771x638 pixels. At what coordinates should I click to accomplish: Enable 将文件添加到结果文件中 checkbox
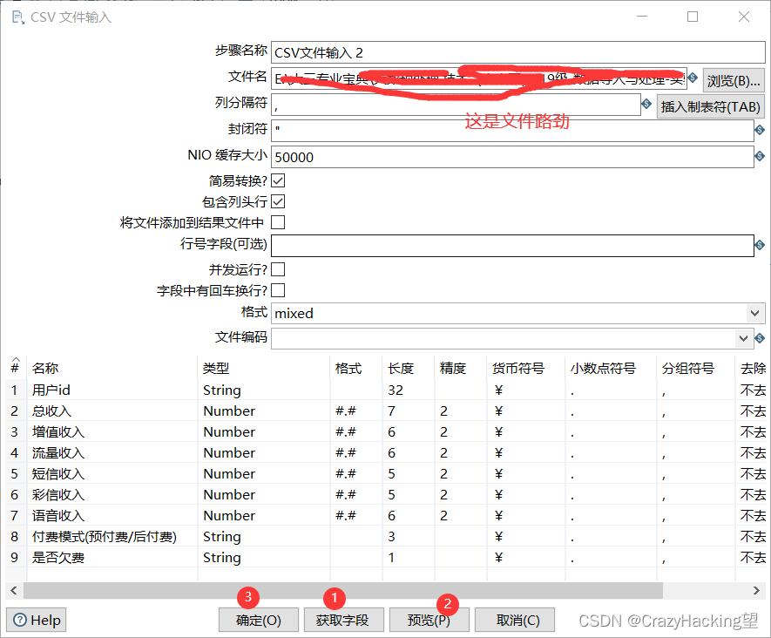(x=278, y=222)
